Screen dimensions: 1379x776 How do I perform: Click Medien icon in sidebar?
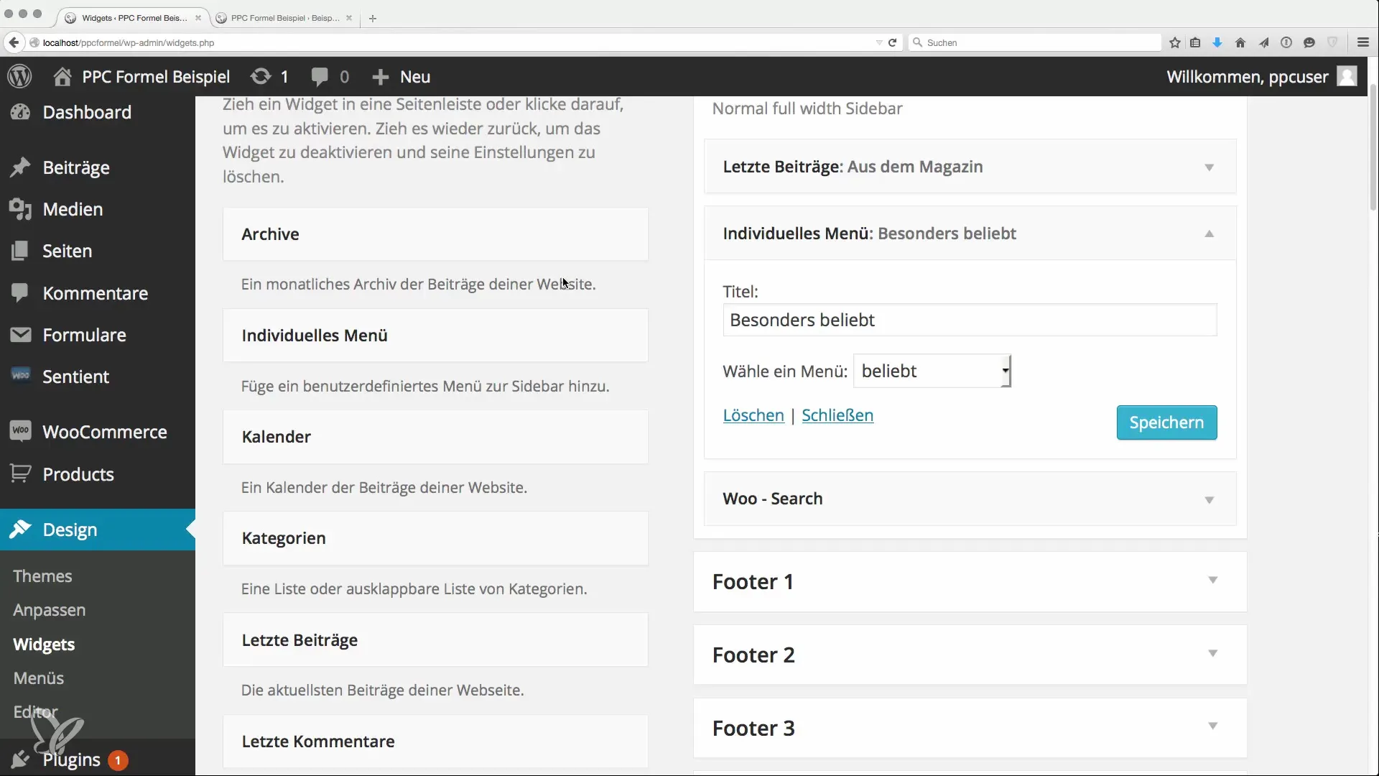click(x=20, y=209)
